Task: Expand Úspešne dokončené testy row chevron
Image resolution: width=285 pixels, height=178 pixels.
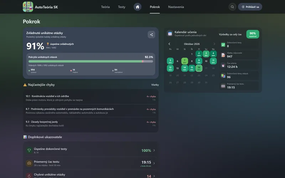Action: (x=154, y=150)
